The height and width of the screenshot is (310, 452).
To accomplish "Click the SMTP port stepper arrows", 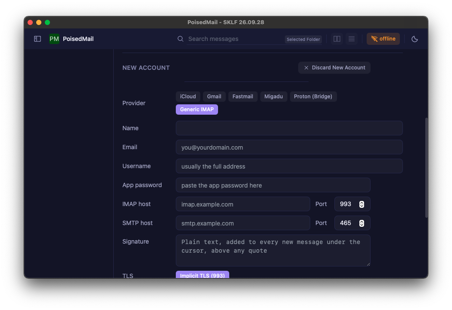I will pos(362,223).
